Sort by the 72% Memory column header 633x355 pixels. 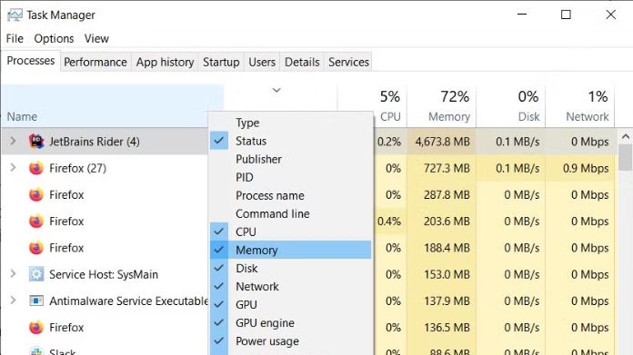point(441,106)
